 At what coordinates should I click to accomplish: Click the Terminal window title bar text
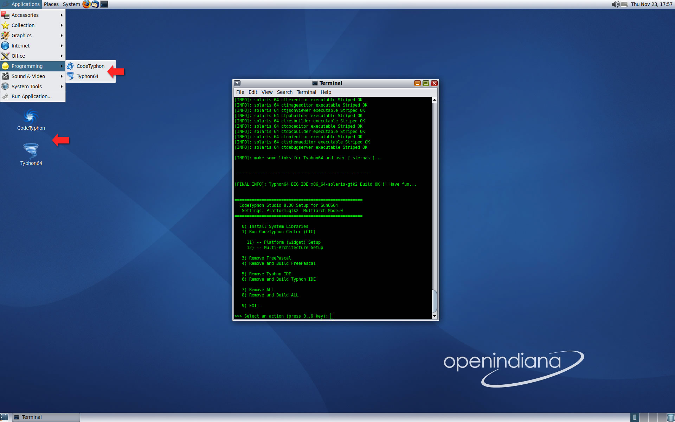click(330, 83)
